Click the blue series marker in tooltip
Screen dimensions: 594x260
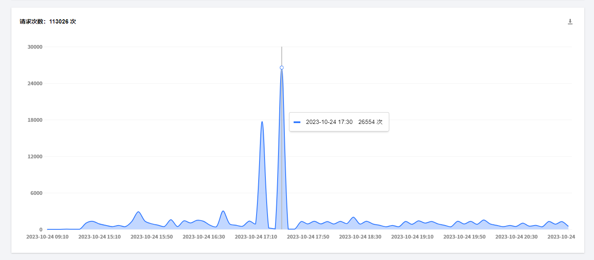pyautogui.click(x=297, y=122)
